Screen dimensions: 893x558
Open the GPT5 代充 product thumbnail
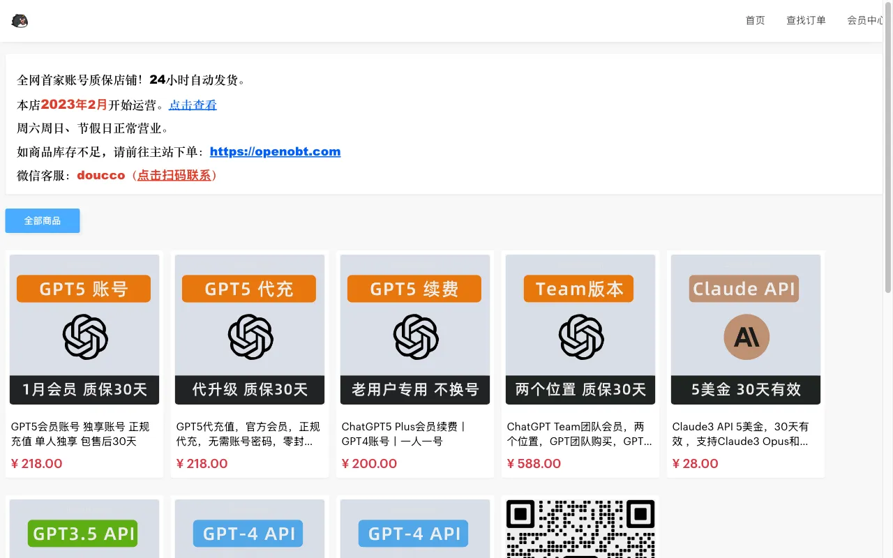pos(250,329)
